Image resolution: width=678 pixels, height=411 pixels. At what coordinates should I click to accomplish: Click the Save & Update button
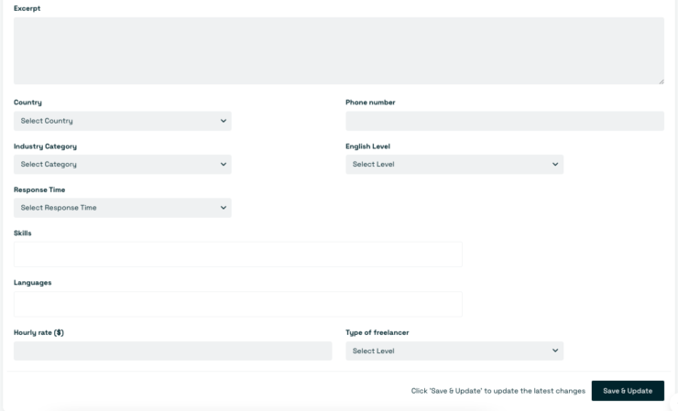click(x=628, y=391)
